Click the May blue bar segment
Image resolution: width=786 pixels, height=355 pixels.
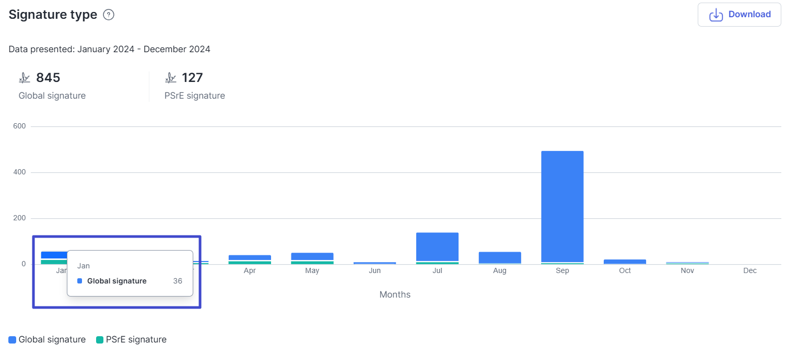[x=312, y=256]
